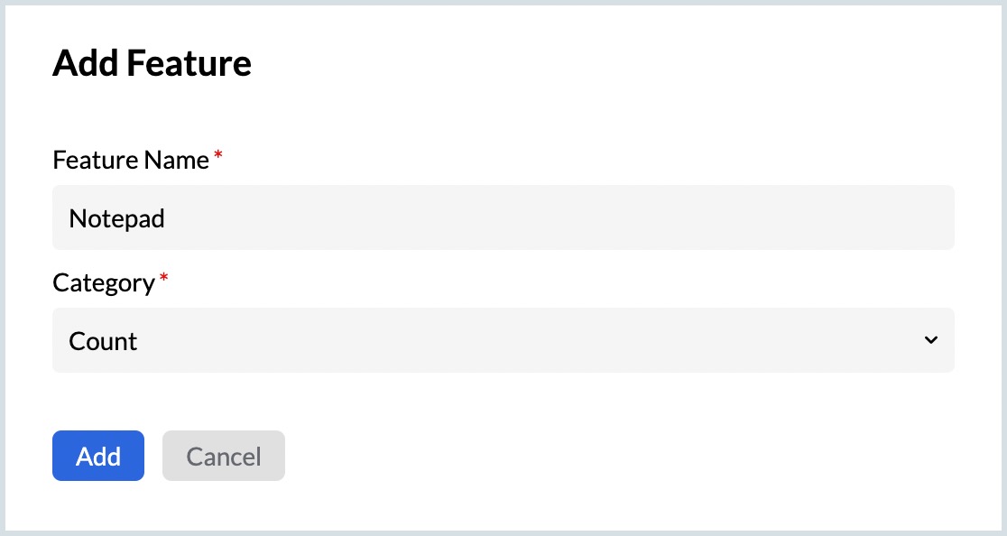Click the middle of the Category select box

503,340
